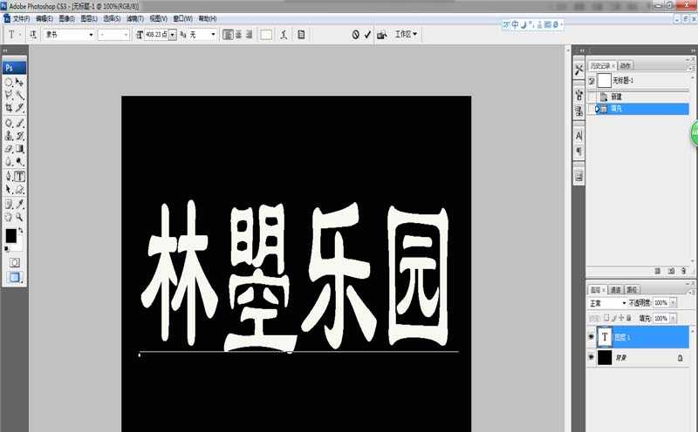Set history brush source to 新建 state
The height and width of the screenshot is (432, 698).
pos(592,97)
